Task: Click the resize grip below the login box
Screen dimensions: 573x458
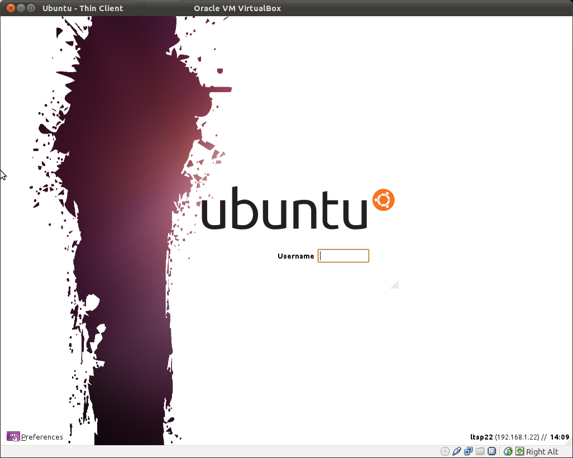Action: 394,285
